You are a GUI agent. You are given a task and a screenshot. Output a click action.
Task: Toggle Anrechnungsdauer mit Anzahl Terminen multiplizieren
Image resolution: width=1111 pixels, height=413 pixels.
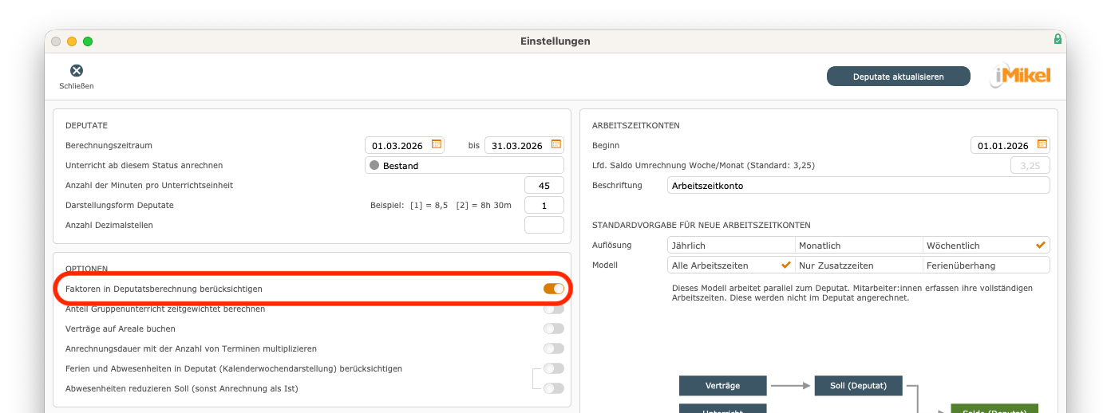coord(554,348)
